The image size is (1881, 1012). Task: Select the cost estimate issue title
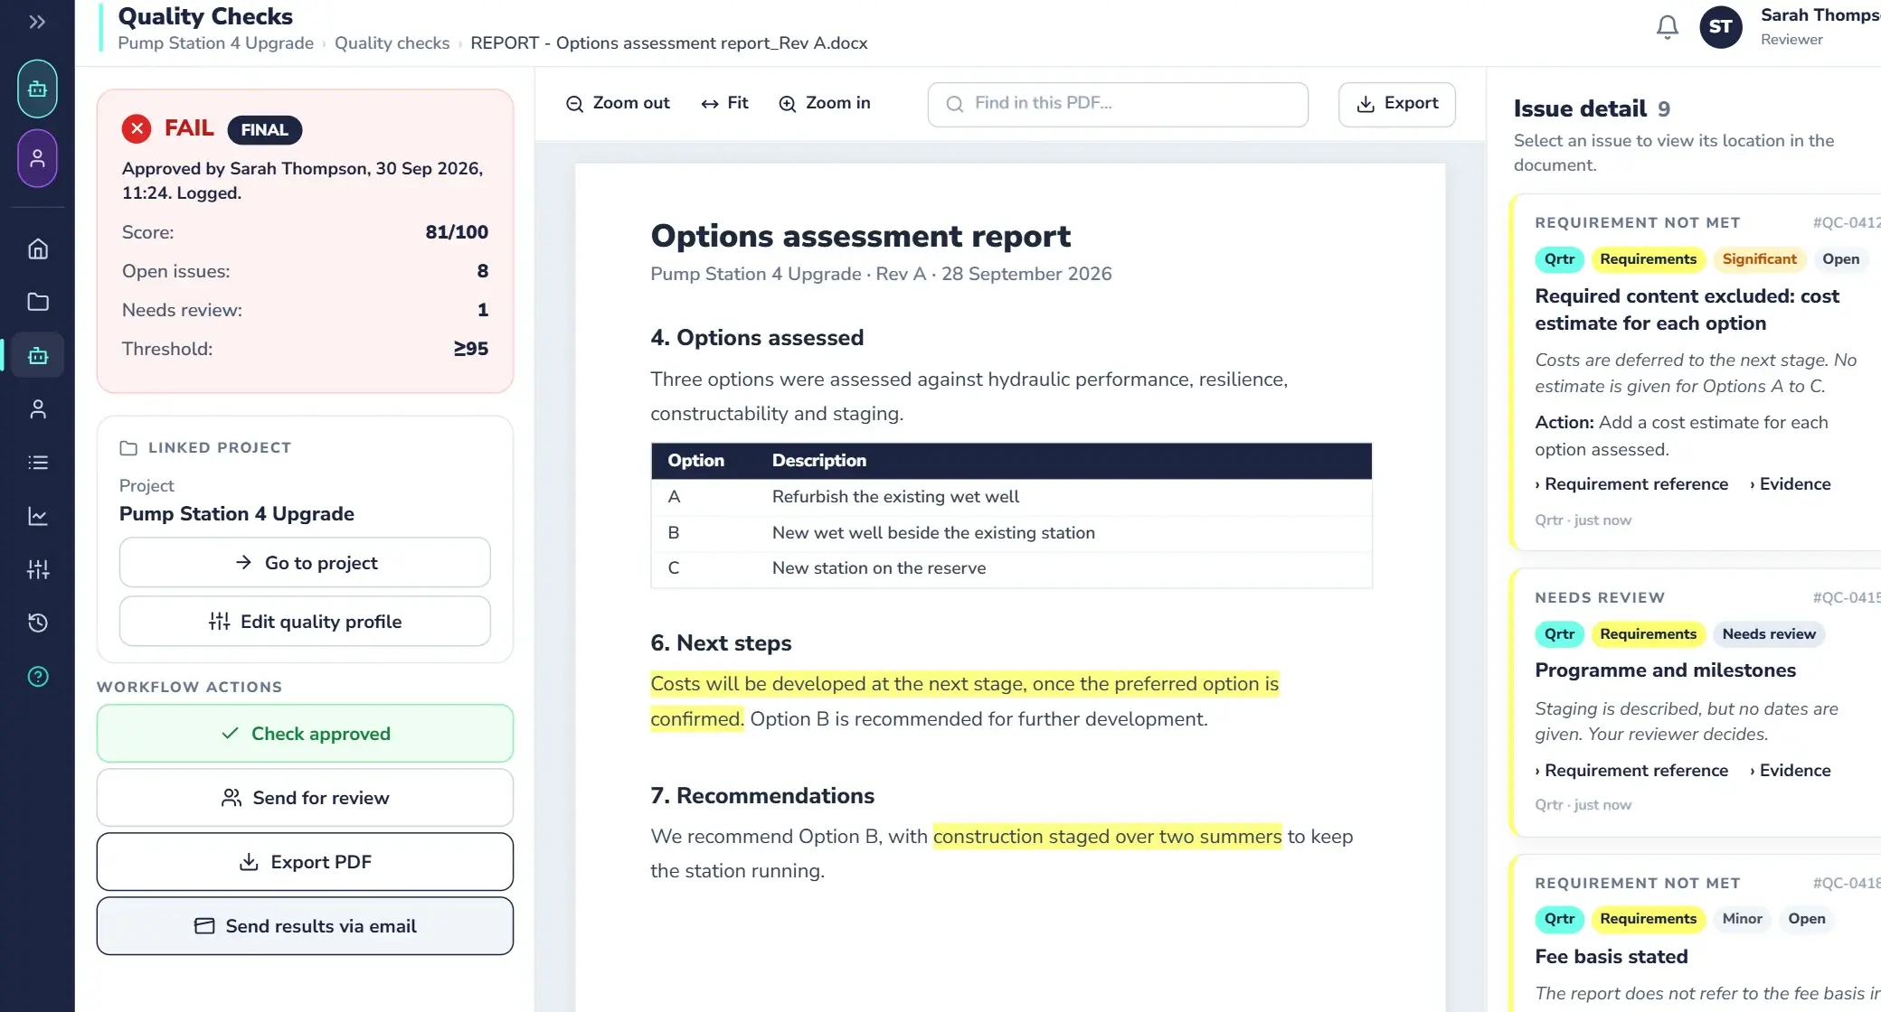[1687, 310]
